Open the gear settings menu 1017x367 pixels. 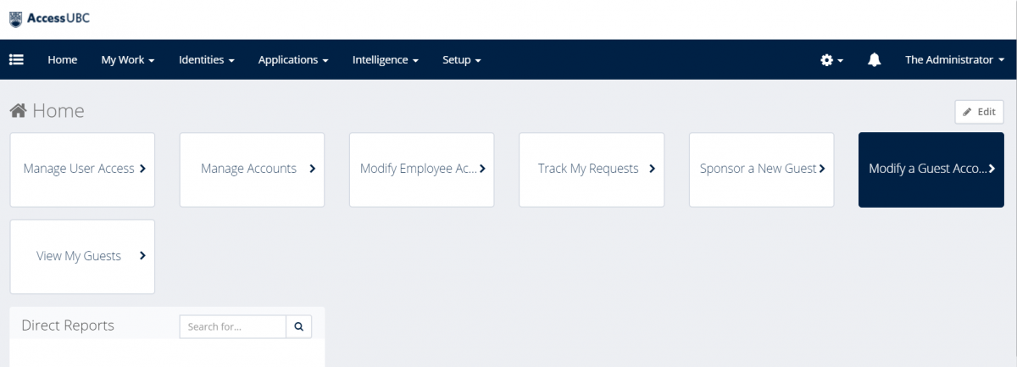(831, 59)
